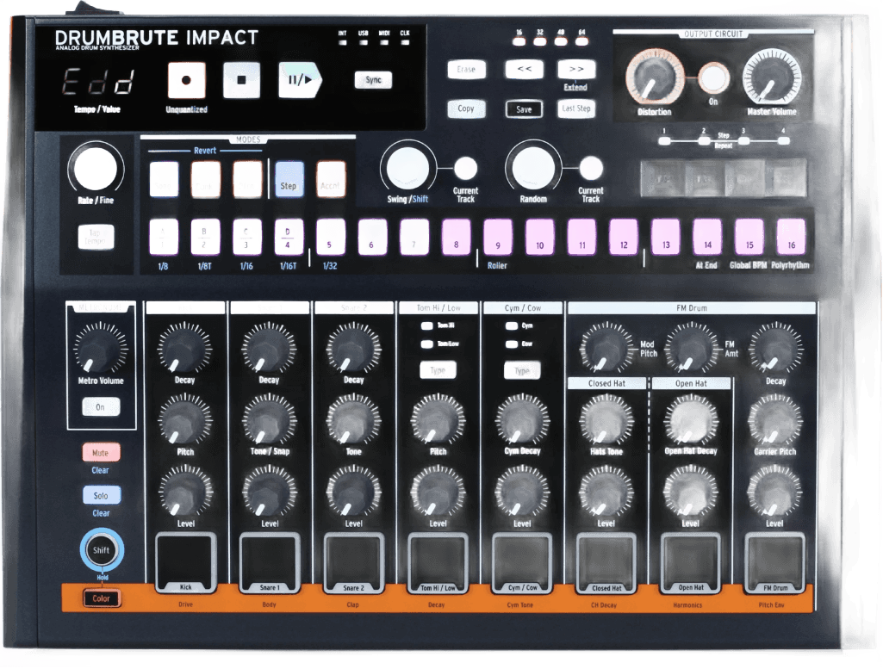Push the Tom Hi / Low Type button
This screenshot has width=883, height=669.
pyautogui.click(x=438, y=370)
